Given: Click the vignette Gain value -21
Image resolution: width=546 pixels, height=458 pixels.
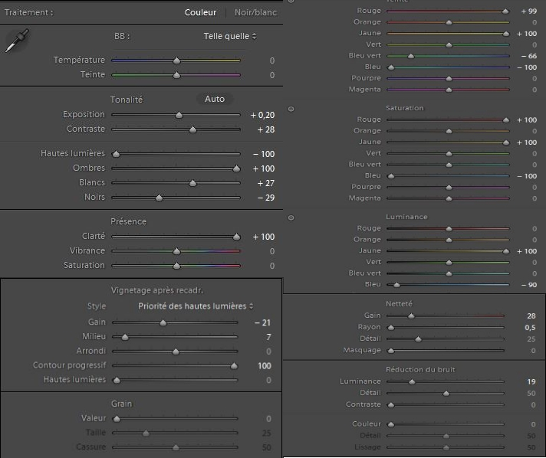Looking at the screenshot, I should tap(262, 323).
